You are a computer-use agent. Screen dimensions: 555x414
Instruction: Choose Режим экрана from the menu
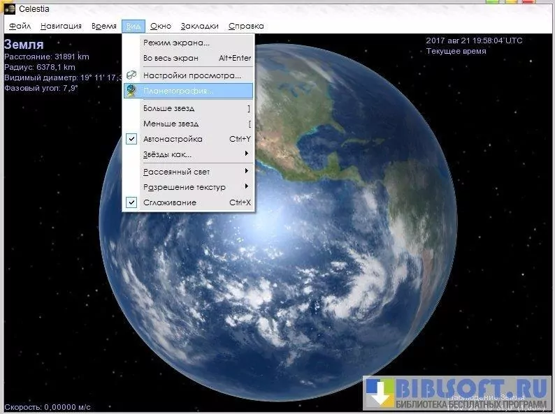coord(176,43)
